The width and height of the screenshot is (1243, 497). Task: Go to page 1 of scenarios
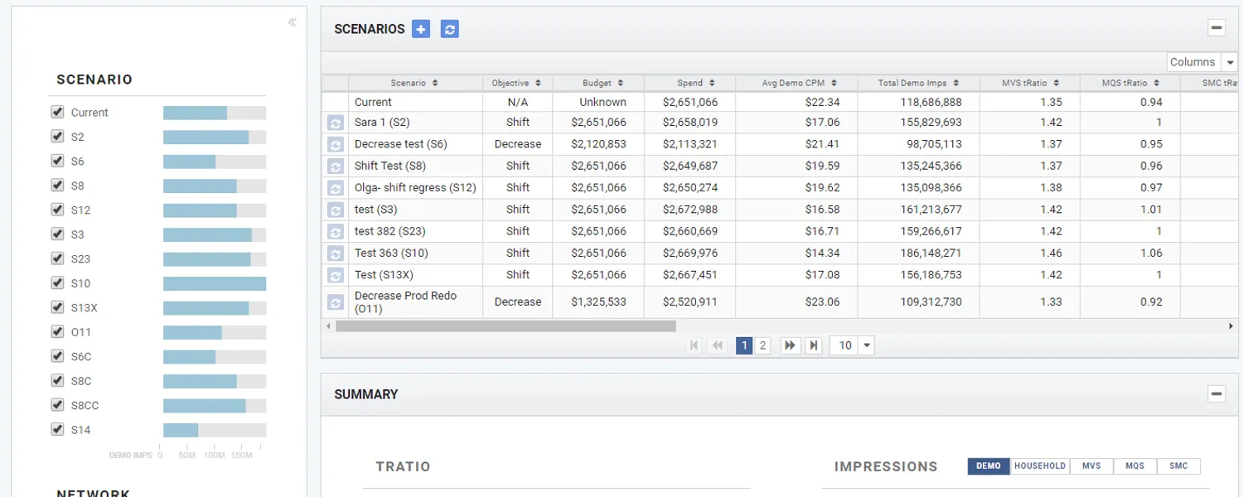point(744,345)
